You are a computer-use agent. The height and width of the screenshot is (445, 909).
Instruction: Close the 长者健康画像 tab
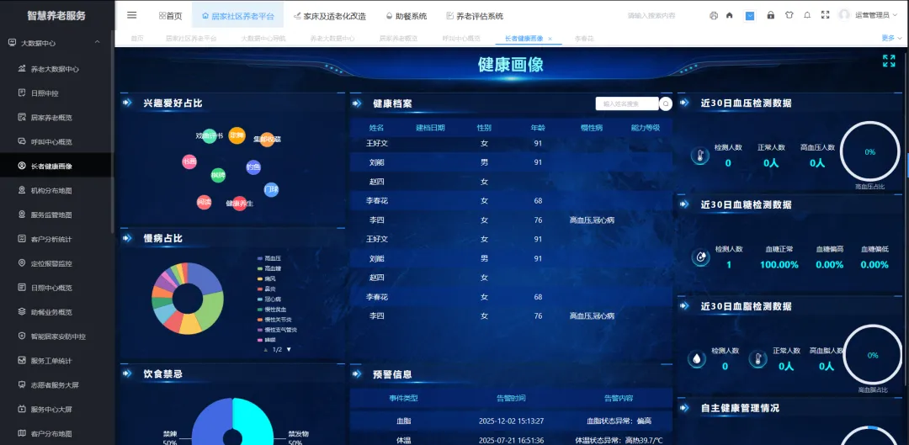point(550,39)
